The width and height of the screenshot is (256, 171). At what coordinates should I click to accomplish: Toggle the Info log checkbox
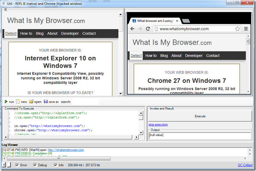pyautogui.click(x=56, y=165)
